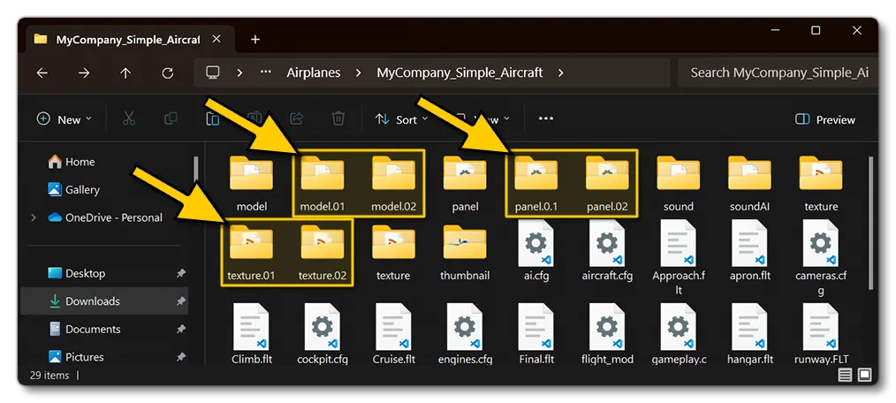The width and height of the screenshot is (896, 403).
Task: Select the cameras.cfg file
Action: (x=821, y=258)
